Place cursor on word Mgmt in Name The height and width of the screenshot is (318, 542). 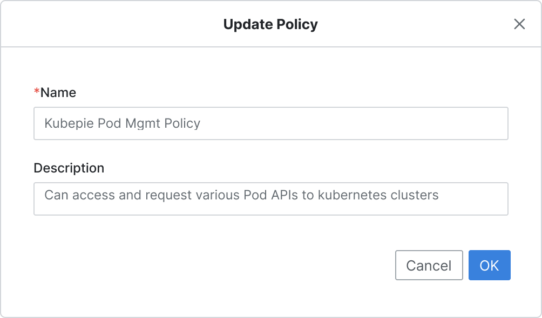[143, 123]
